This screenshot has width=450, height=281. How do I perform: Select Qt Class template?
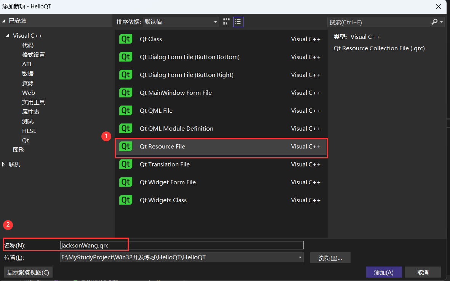[221, 39]
